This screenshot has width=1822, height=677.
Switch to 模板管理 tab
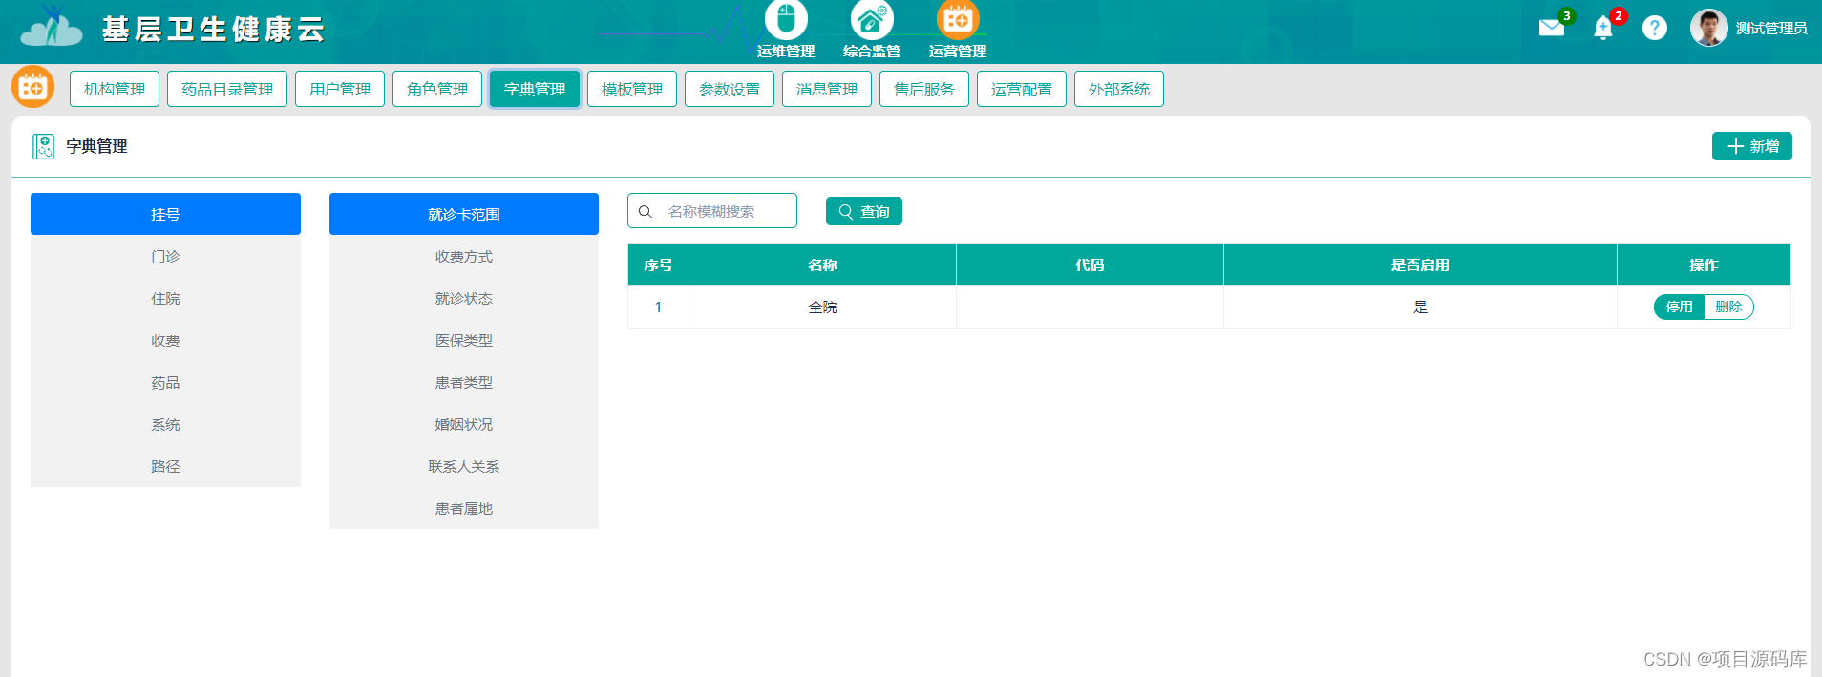point(632,89)
